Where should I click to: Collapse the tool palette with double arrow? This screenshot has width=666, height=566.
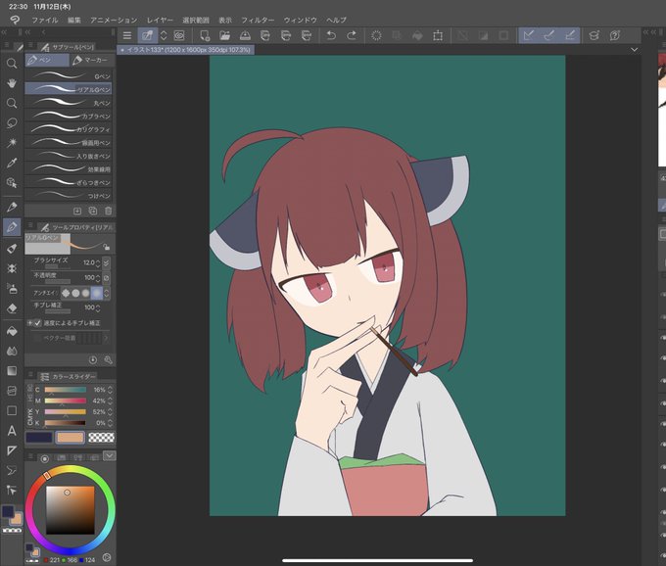pyautogui.click(x=4, y=32)
